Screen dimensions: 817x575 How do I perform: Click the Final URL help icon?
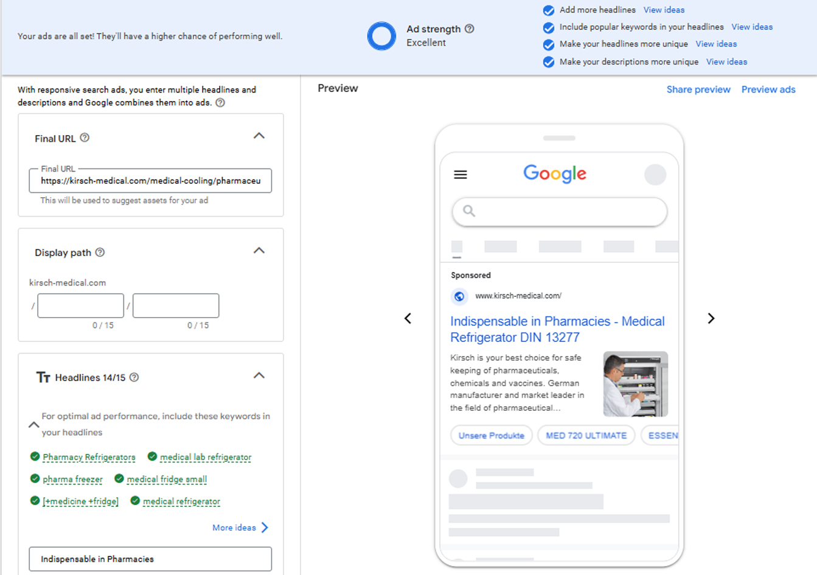click(x=85, y=138)
